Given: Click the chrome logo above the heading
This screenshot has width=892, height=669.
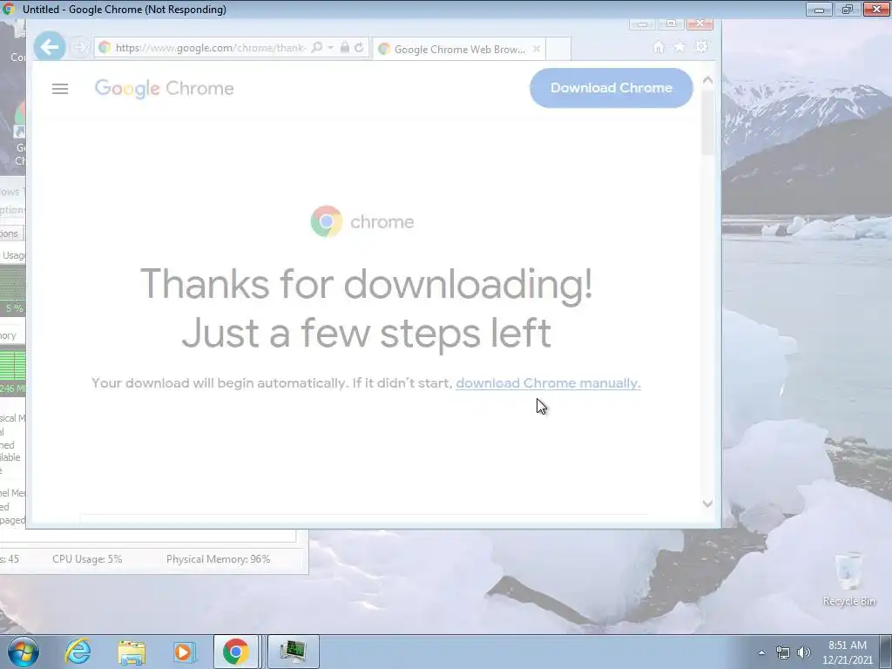Looking at the screenshot, I should (362, 221).
